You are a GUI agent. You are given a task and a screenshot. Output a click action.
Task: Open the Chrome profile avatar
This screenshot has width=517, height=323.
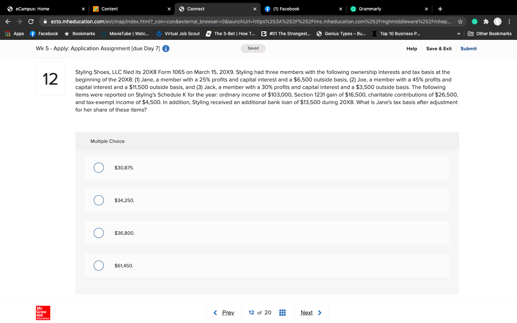coord(498,22)
